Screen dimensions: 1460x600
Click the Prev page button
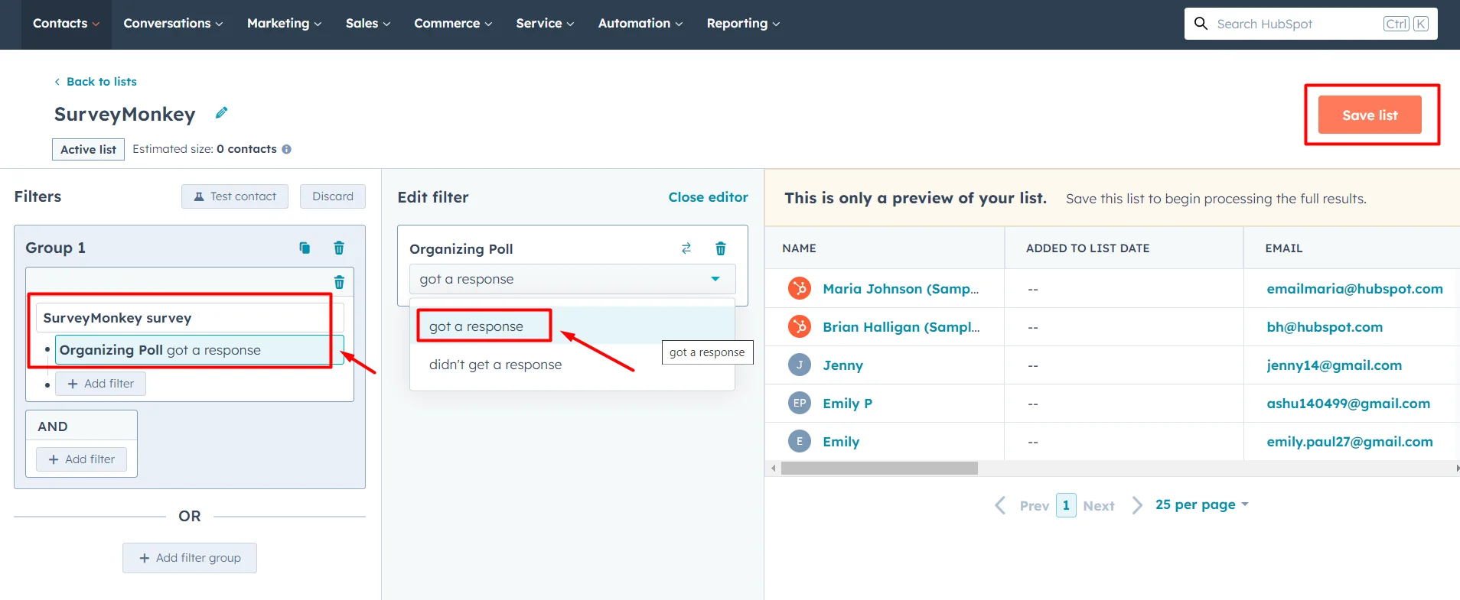pos(1022,505)
